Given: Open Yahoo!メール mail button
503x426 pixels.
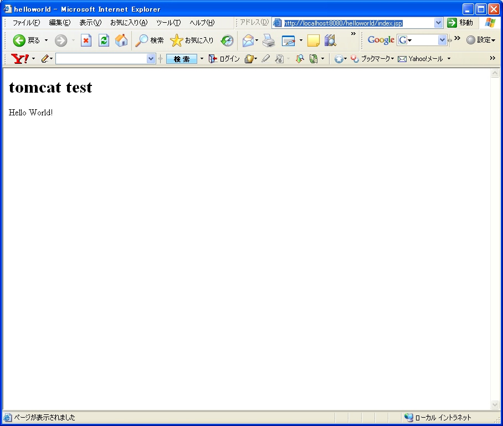Looking at the screenshot, I should (420, 59).
